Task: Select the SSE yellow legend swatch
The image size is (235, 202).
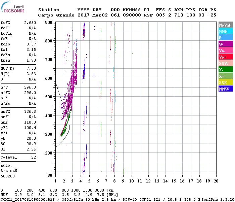Action: click(x=226, y=82)
